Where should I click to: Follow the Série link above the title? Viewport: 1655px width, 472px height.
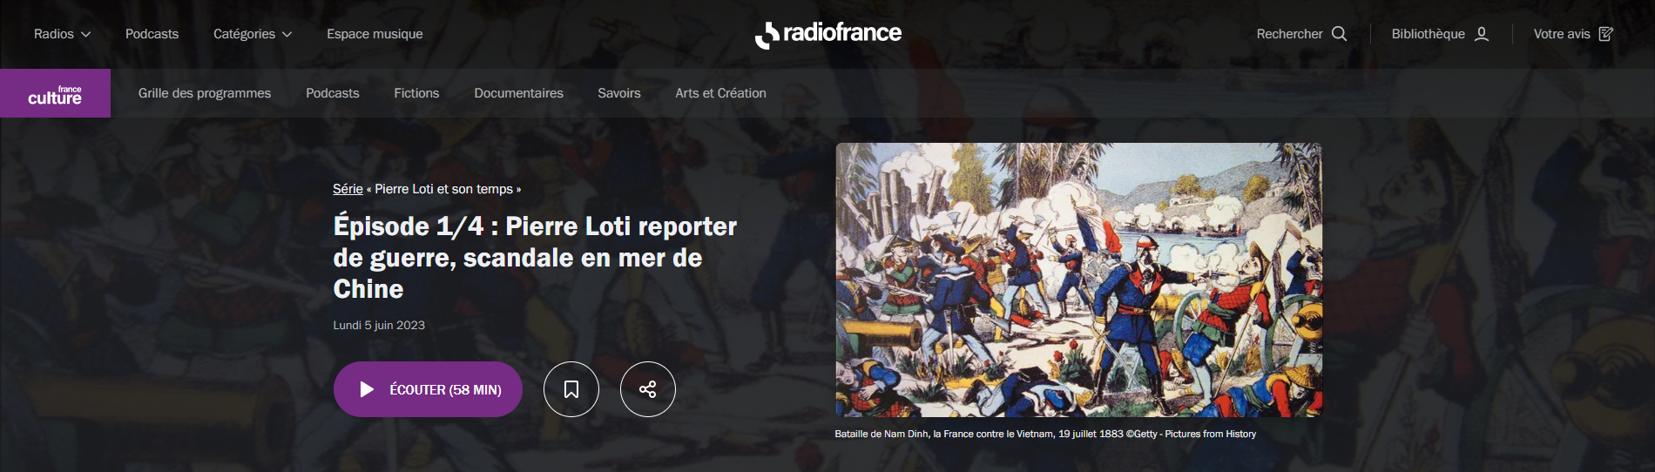[348, 189]
